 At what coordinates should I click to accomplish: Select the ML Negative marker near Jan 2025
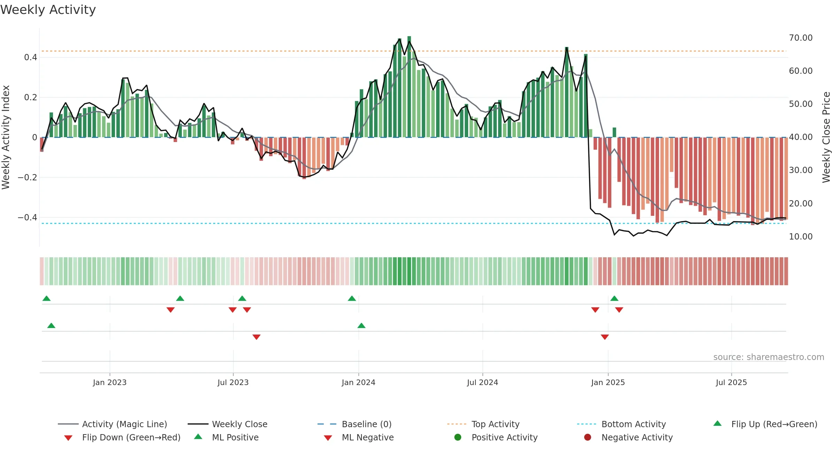[605, 337]
